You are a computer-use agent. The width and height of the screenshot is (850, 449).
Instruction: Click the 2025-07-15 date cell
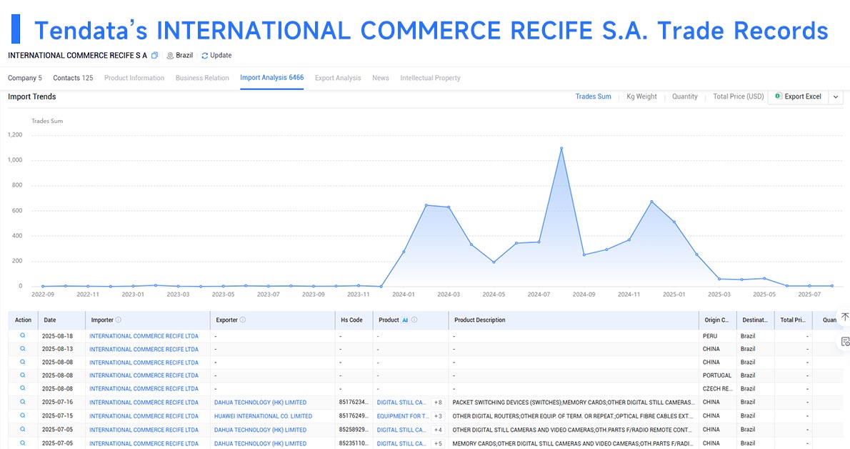(57, 416)
